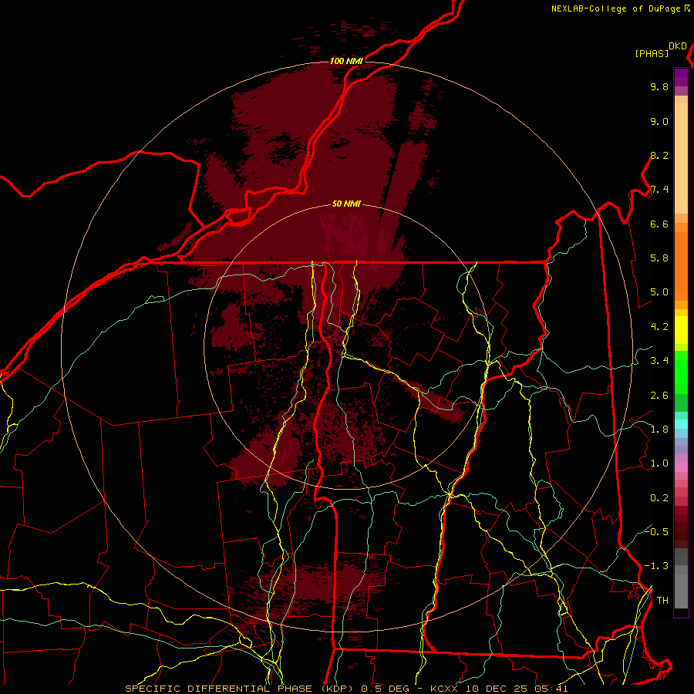Select the 50 NMI range ring label
Screen dimensions: 694x694
pyautogui.click(x=346, y=204)
